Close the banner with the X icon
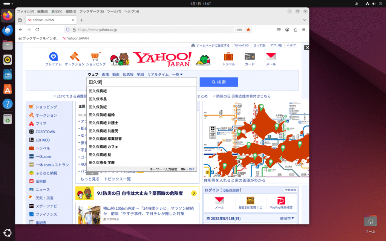Screen dimensions: 386x241 point(307,47)
